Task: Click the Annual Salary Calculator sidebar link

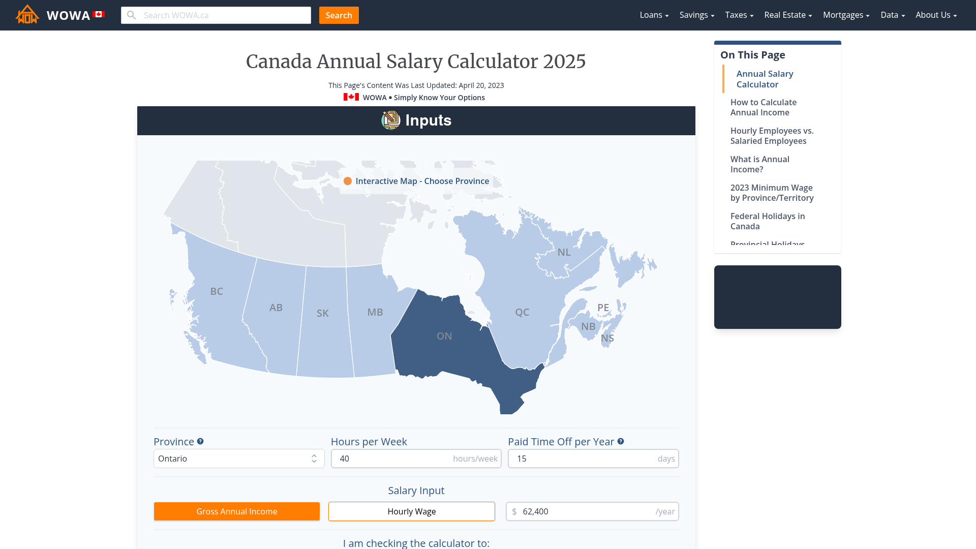Action: (764, 78)
